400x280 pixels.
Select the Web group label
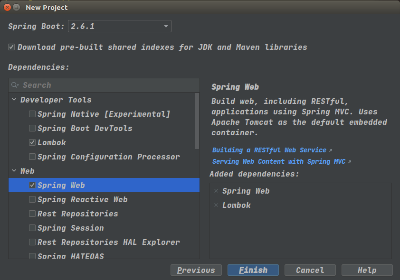[x=27, y=171]
